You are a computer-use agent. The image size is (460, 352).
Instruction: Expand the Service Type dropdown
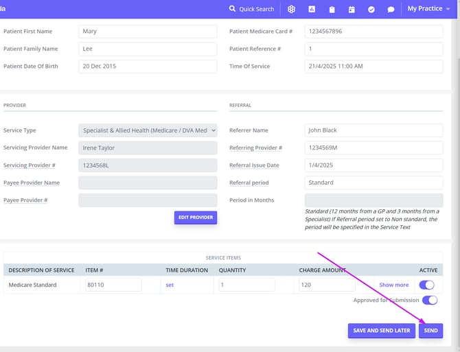(x=148, y=130)
